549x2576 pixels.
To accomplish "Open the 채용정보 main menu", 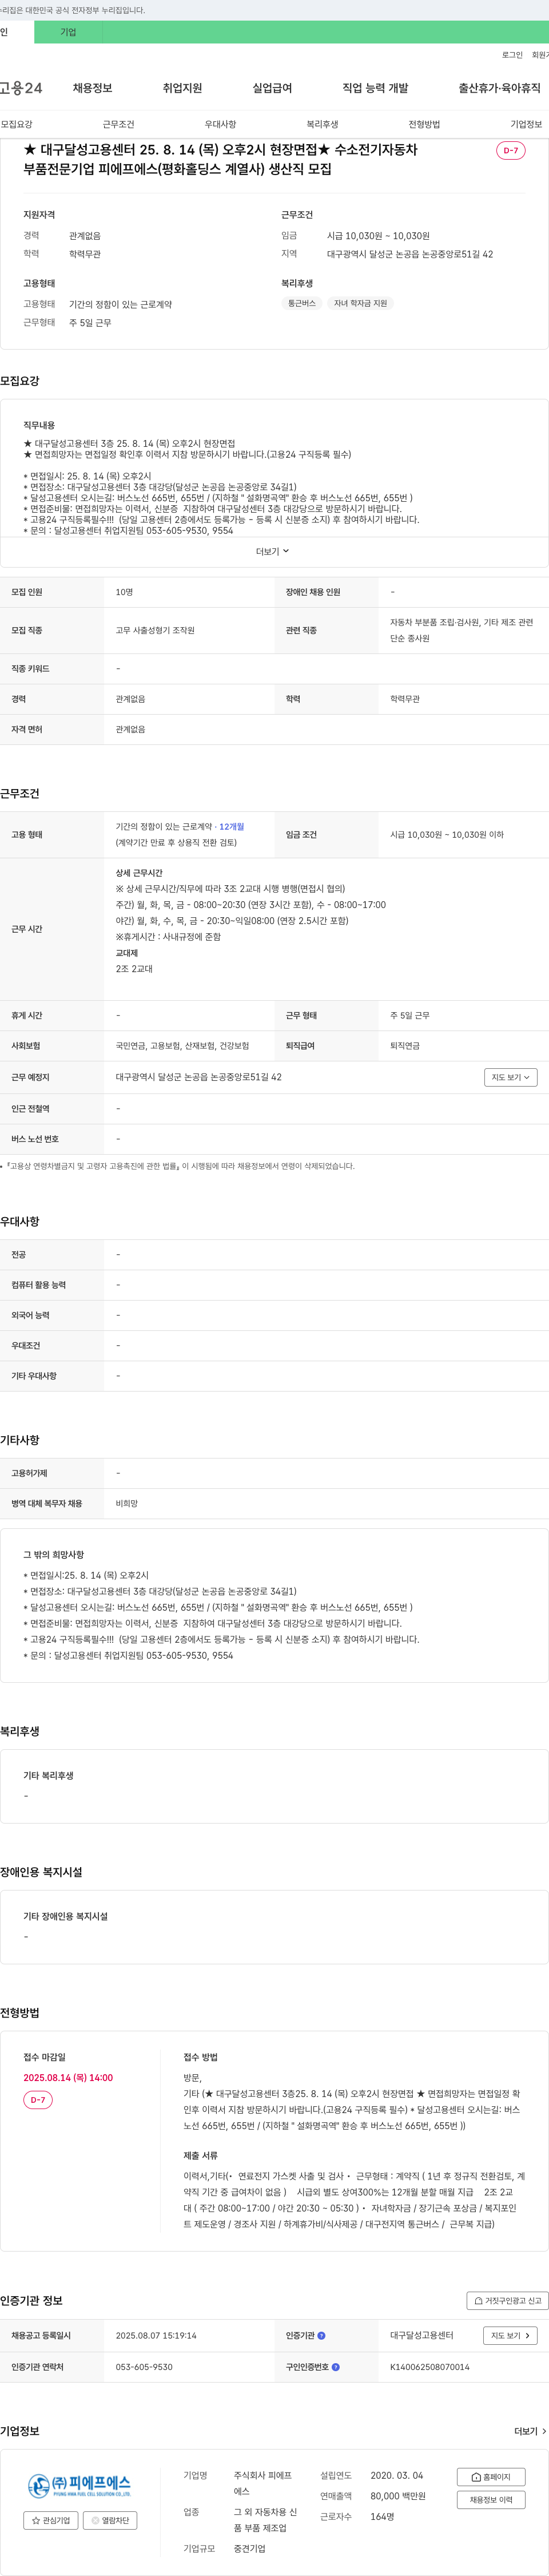I will click(x=92, y=88).
